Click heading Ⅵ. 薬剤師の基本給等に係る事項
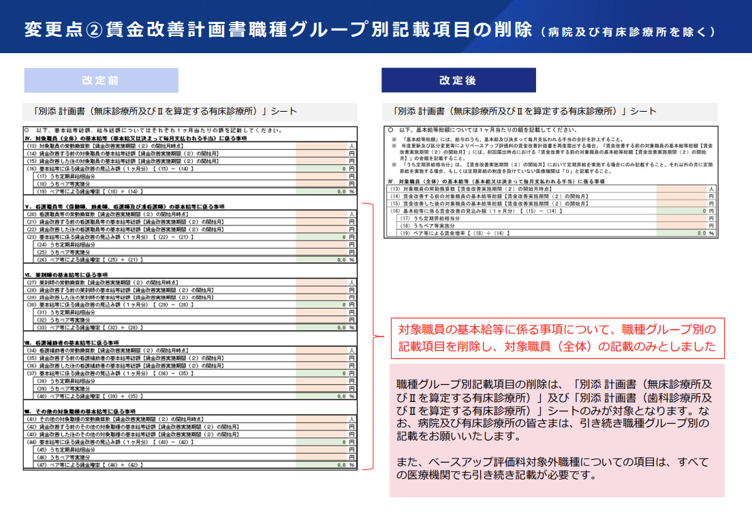Viewport: 752px width, 513px height. coord(67,275)
